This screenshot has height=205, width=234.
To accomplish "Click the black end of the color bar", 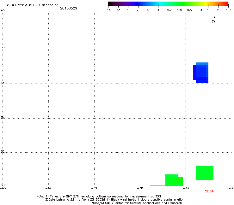I will tap(110, 4).
